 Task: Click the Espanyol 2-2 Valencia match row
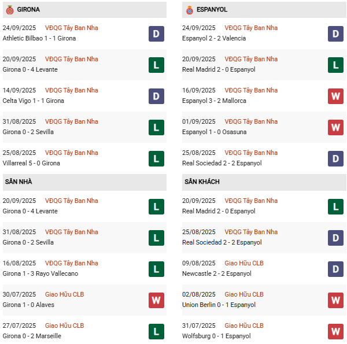214,38
